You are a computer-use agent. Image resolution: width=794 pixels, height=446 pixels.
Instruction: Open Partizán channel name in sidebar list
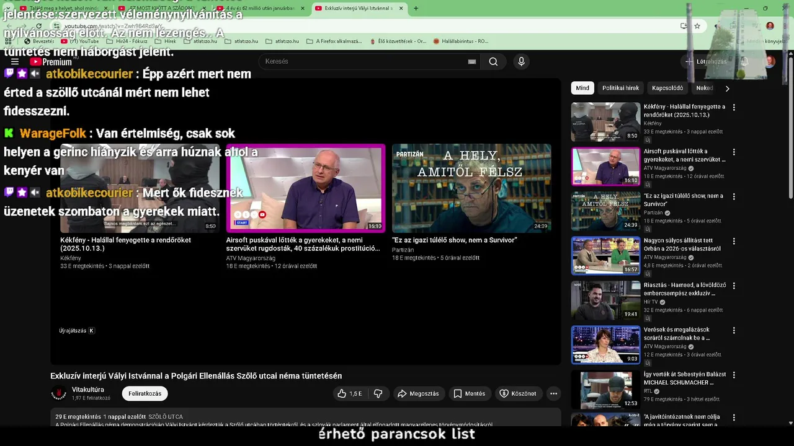click(653, 213)
